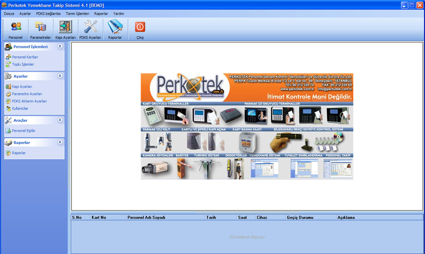Select Toplu İşlemler in the sidebar

pyautogui.click(x=23, y=65)
